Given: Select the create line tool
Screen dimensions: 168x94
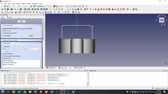Looking at the screenshot, I should pyautogui.click(x=5, y=12).
